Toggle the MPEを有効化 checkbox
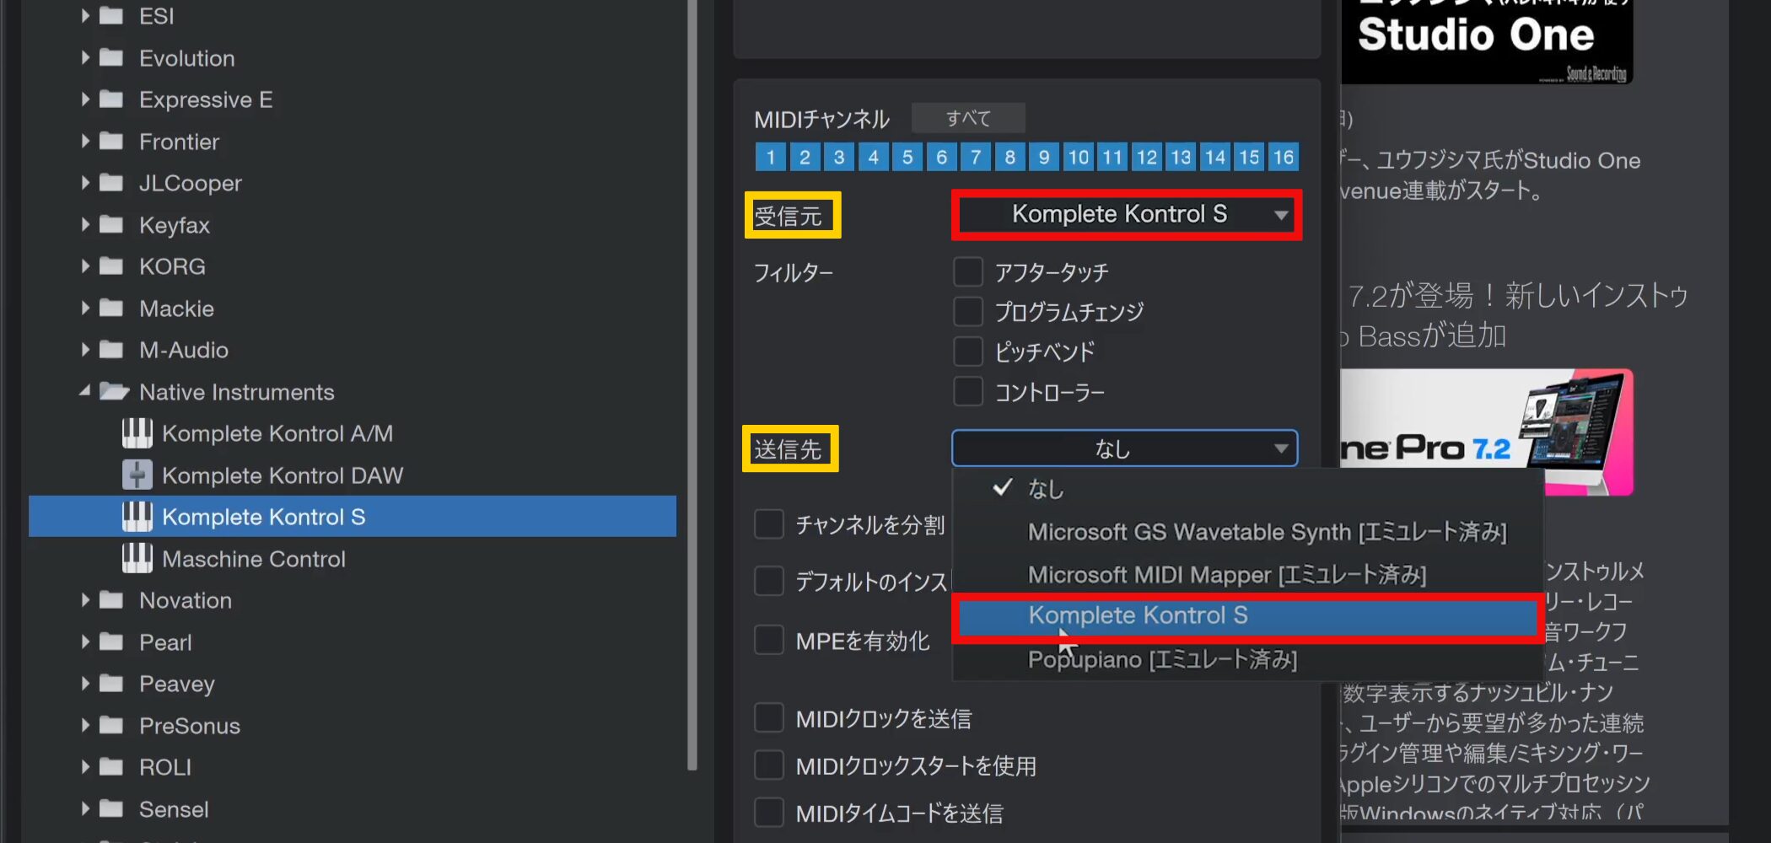Viewport: 1771px width, 843px height. pos(768,641)
